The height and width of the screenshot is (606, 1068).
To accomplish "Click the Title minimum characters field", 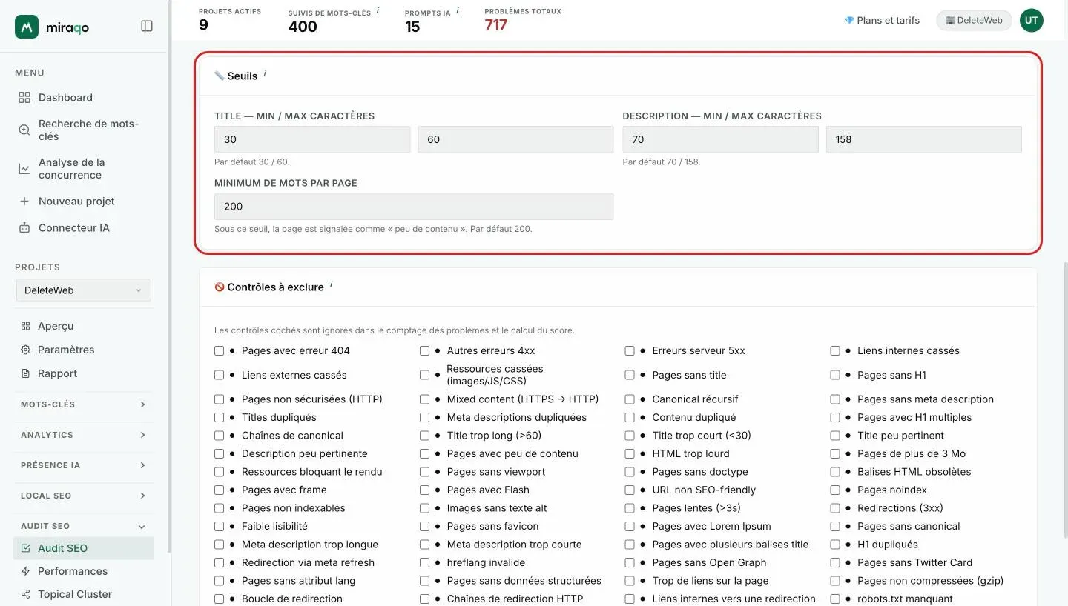I will [312, 139].
